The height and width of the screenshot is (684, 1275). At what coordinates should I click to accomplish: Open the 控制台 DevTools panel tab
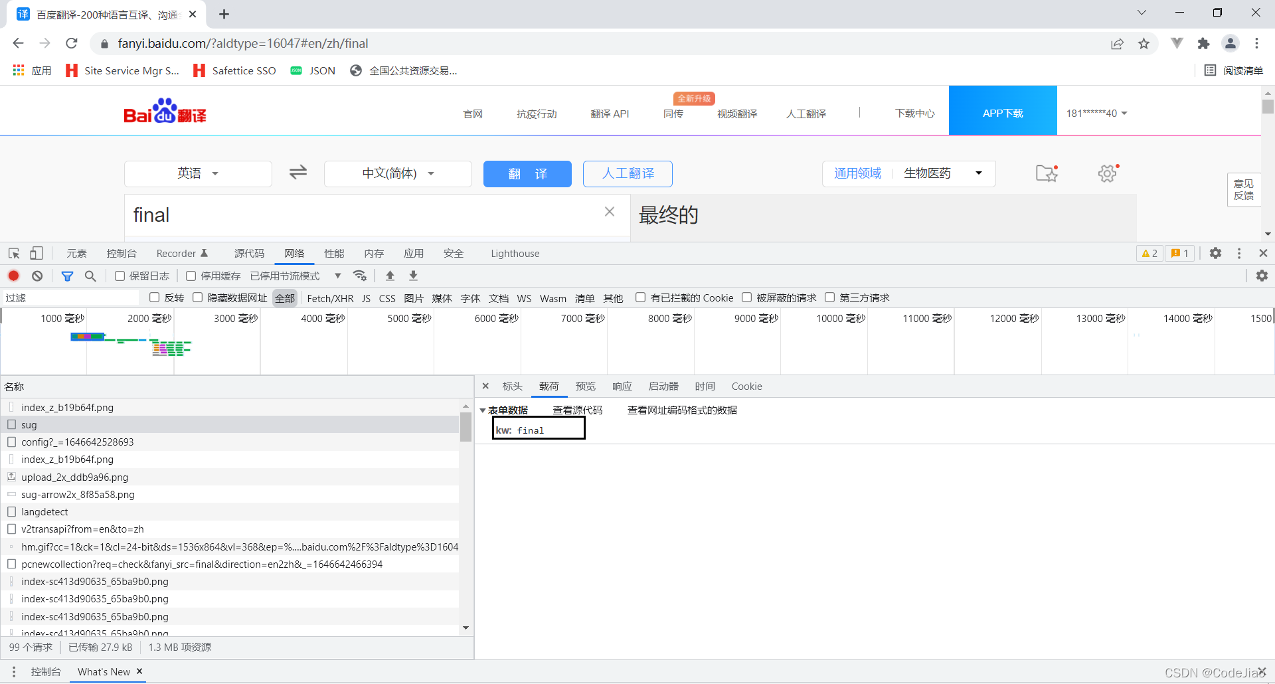(x=121, y=254)
